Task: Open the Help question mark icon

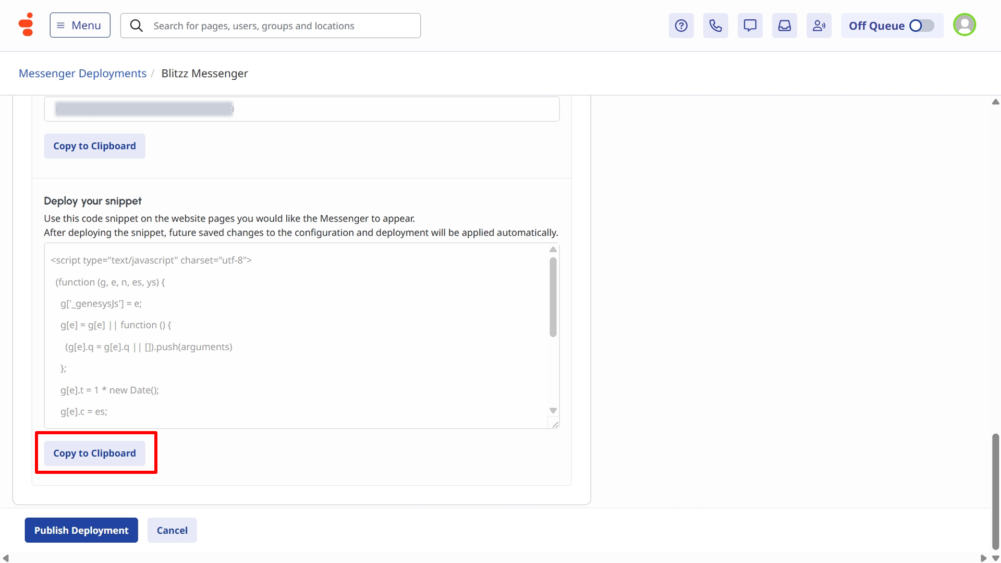Action: 681,26
